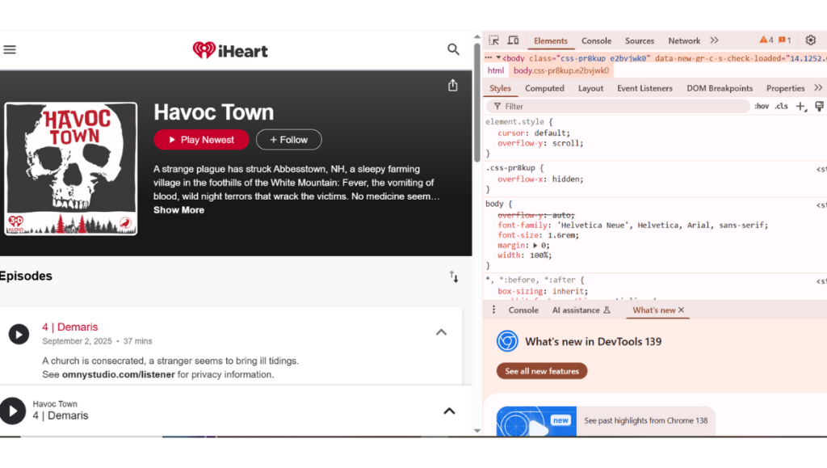
Task: Select the html breadcrumb
Action: [496, 70]
